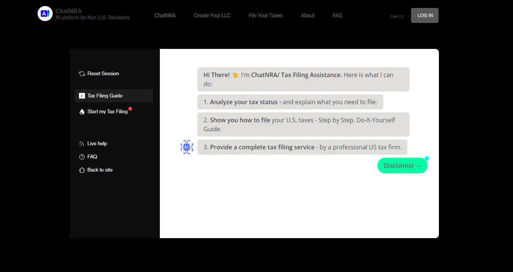Viewport: 513px width, 272px height.
Task: Click the Reset Session refresh icon
Action: click(82, 74)
